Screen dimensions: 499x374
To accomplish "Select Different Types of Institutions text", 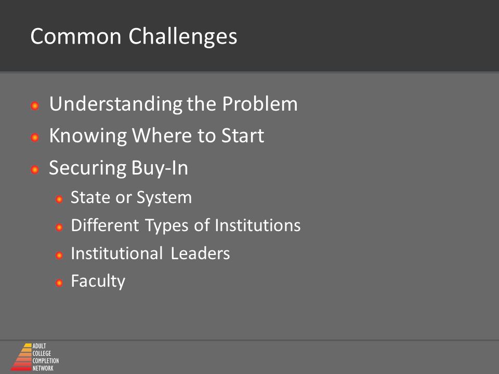I will click(x=186, y=226).
